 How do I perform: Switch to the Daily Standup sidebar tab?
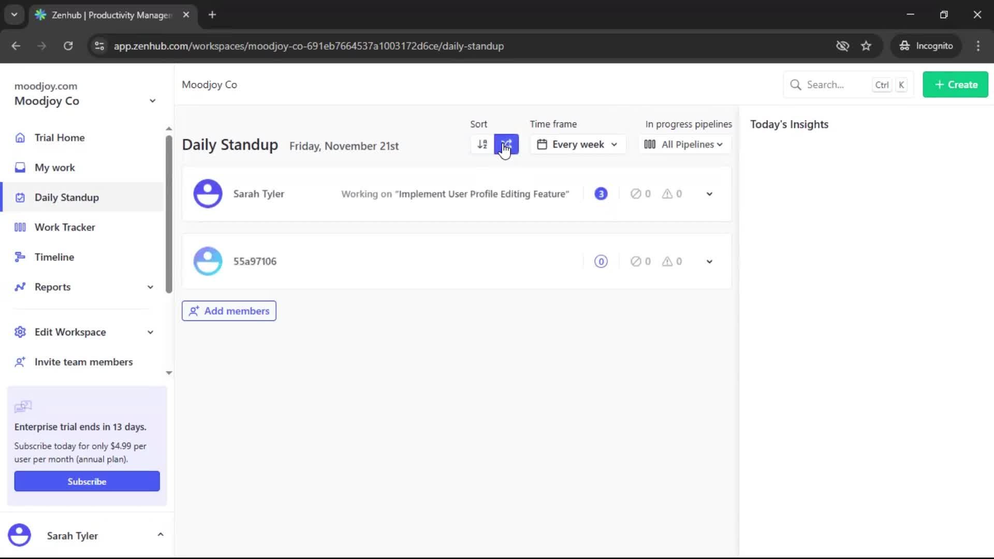click(x=66, y=197)
